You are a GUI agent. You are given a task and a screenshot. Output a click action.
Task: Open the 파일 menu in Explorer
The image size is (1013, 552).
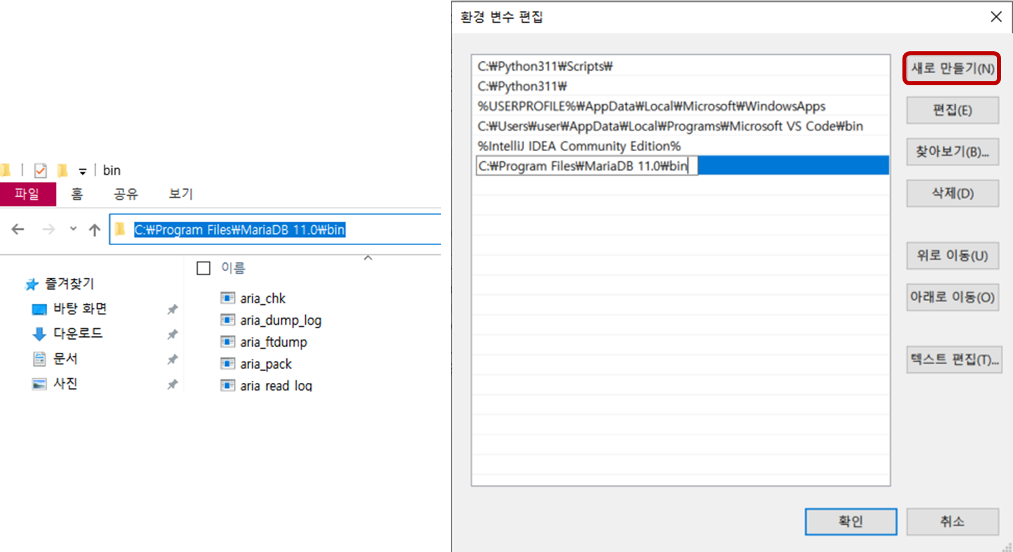(28, 194)
